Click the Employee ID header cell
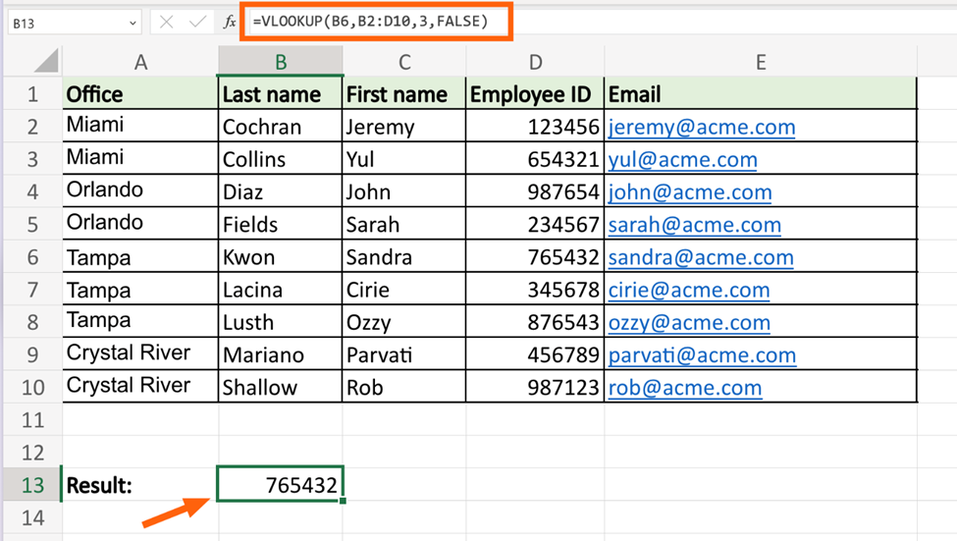Screen dimensions: 957x541 tap(534, 94)
